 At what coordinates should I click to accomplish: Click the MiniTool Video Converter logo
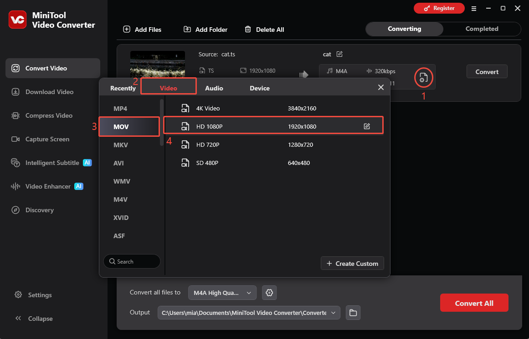tap(18, 20)
